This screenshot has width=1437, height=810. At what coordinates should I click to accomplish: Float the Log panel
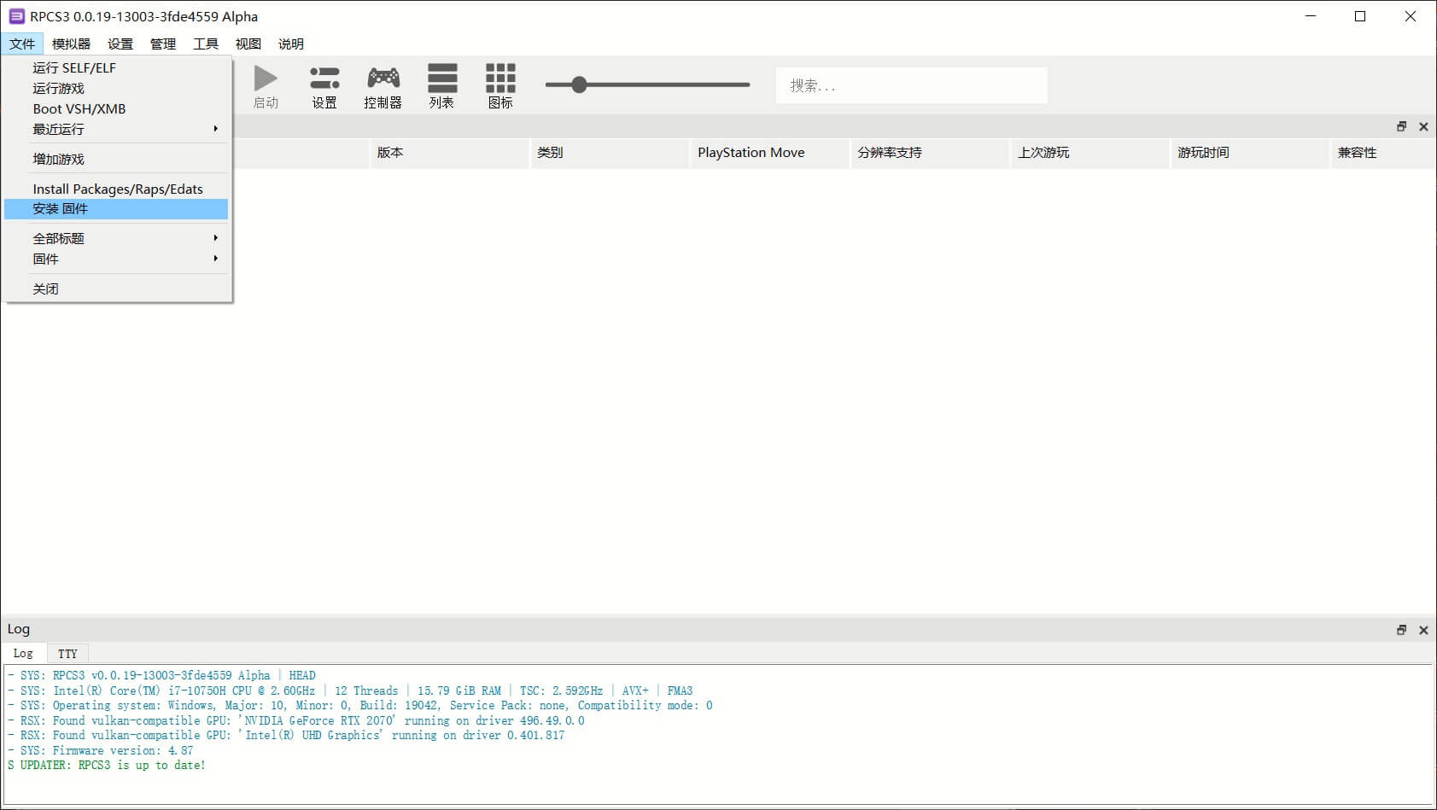click(x=1401, y=630)
